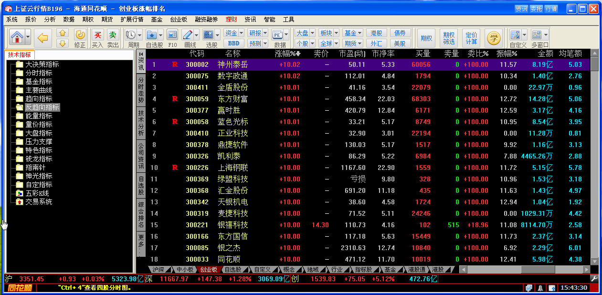Screen dimensions: 602x295
Task: Expand the 全球 dropdown
Action: point(336,43)
